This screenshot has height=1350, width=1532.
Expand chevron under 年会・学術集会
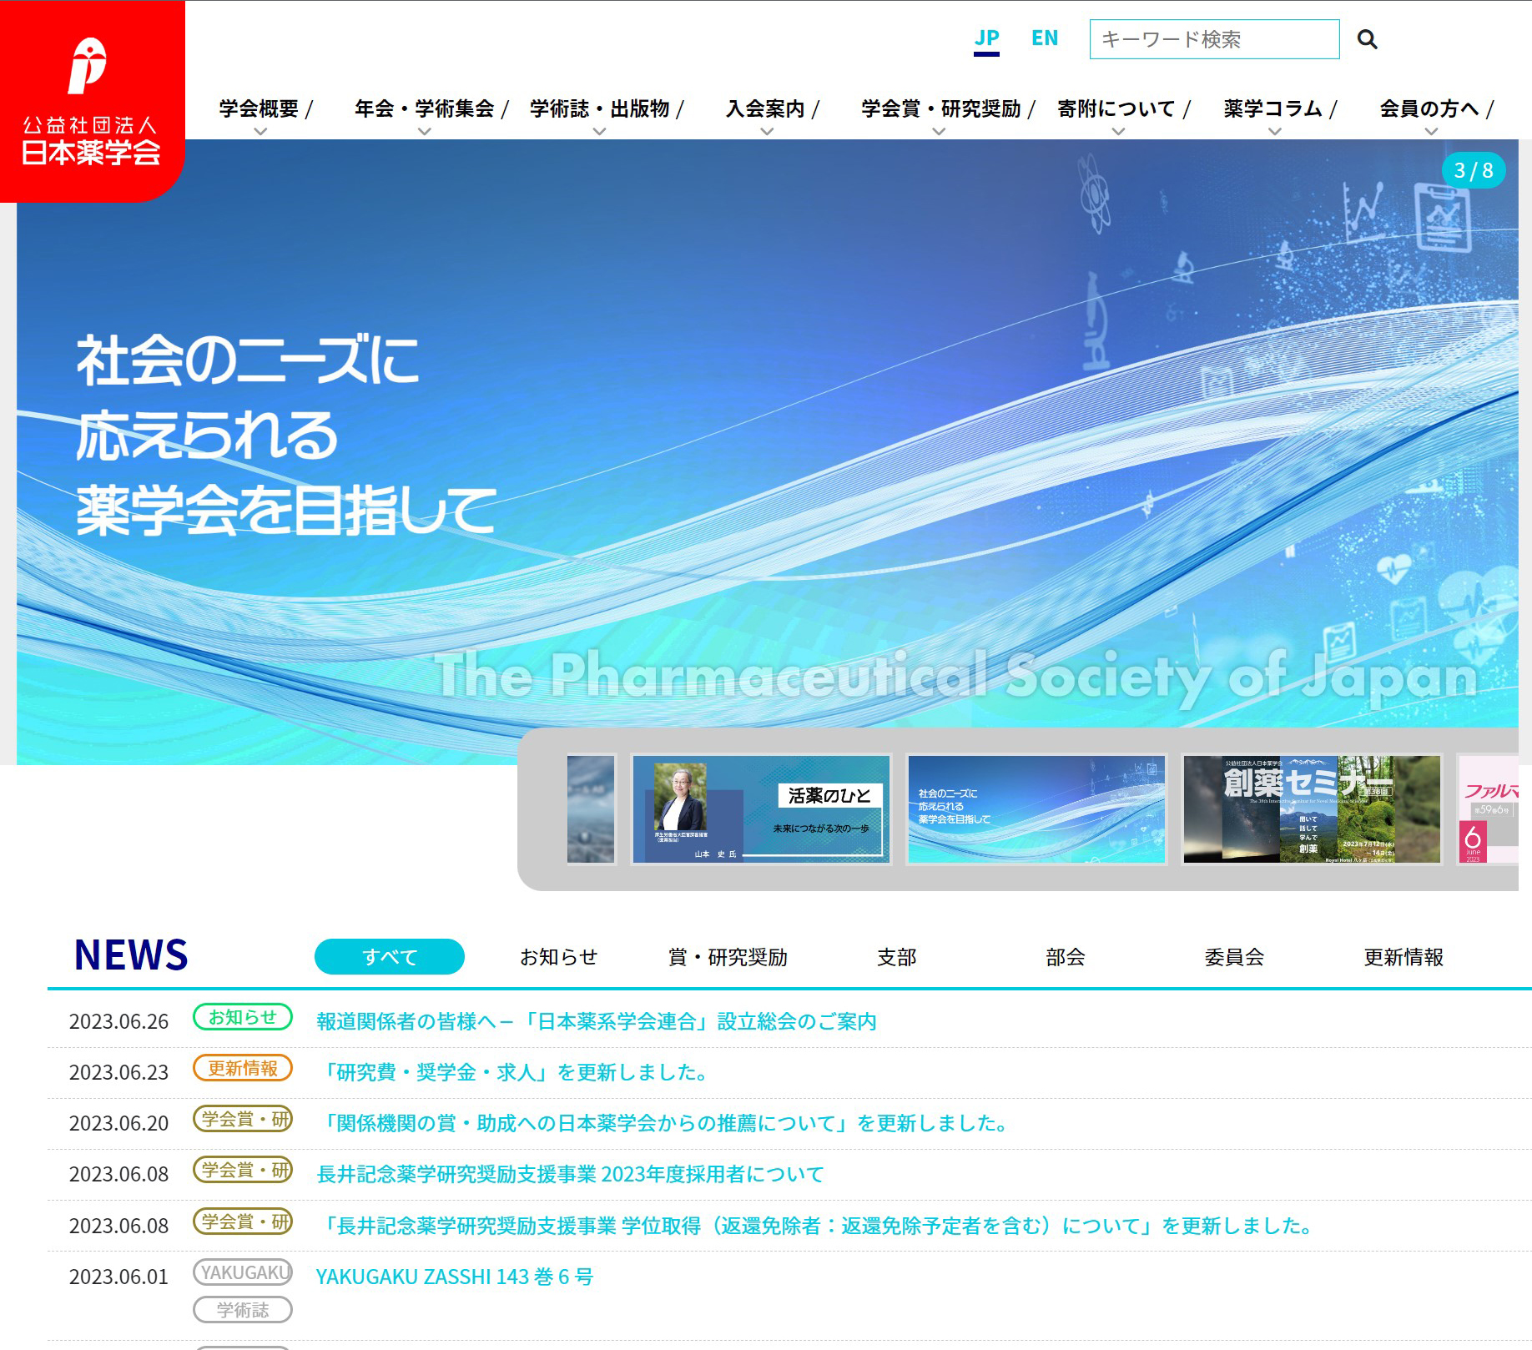pos(425,131)
